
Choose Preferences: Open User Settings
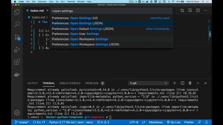point(111,34)
